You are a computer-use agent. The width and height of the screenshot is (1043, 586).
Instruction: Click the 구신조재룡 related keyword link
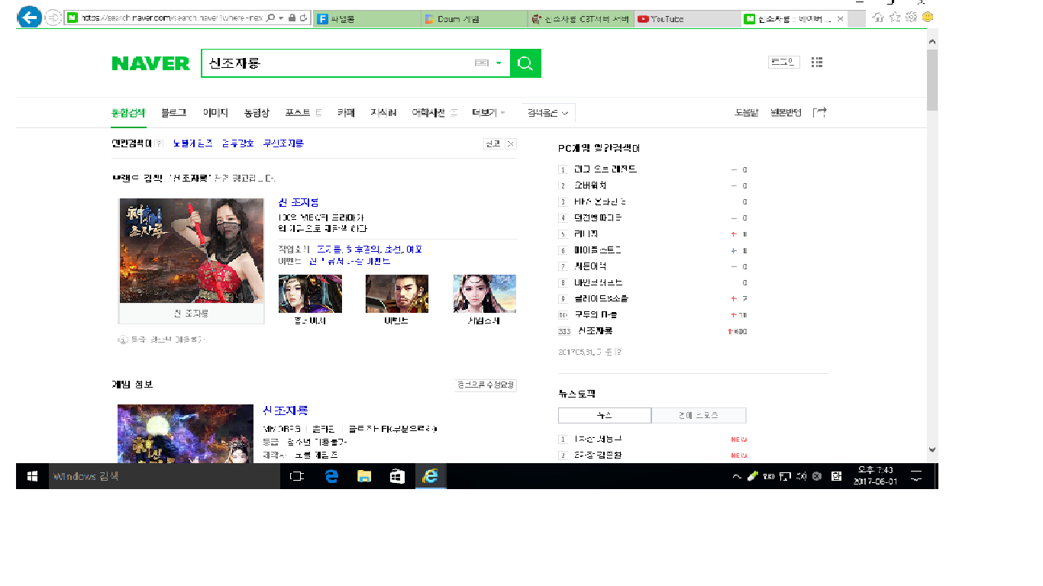click(283, 143)
